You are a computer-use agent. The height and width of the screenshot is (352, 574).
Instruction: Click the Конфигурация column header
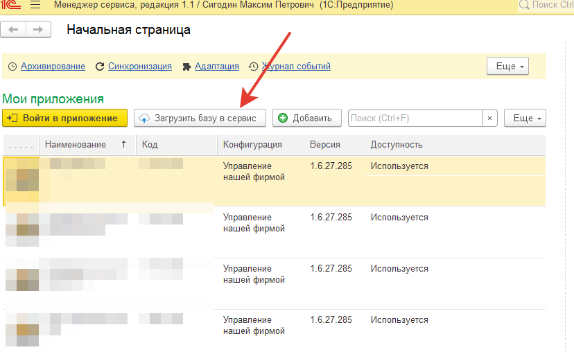point(261,145)
